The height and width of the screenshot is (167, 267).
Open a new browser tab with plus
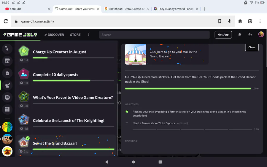point(205,9)
